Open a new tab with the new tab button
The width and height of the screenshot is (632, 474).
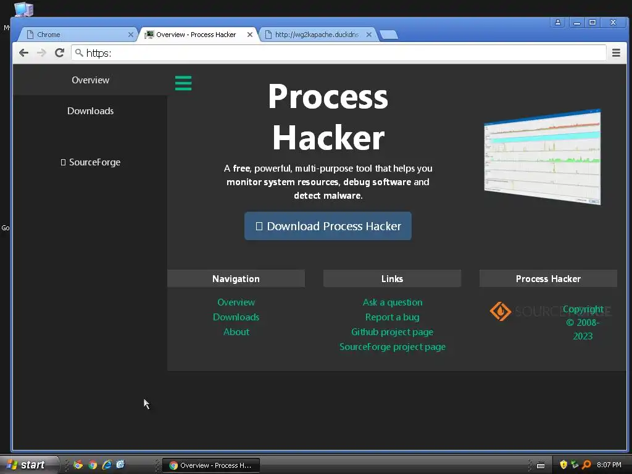pyautogui.click(x=389, y=35)
